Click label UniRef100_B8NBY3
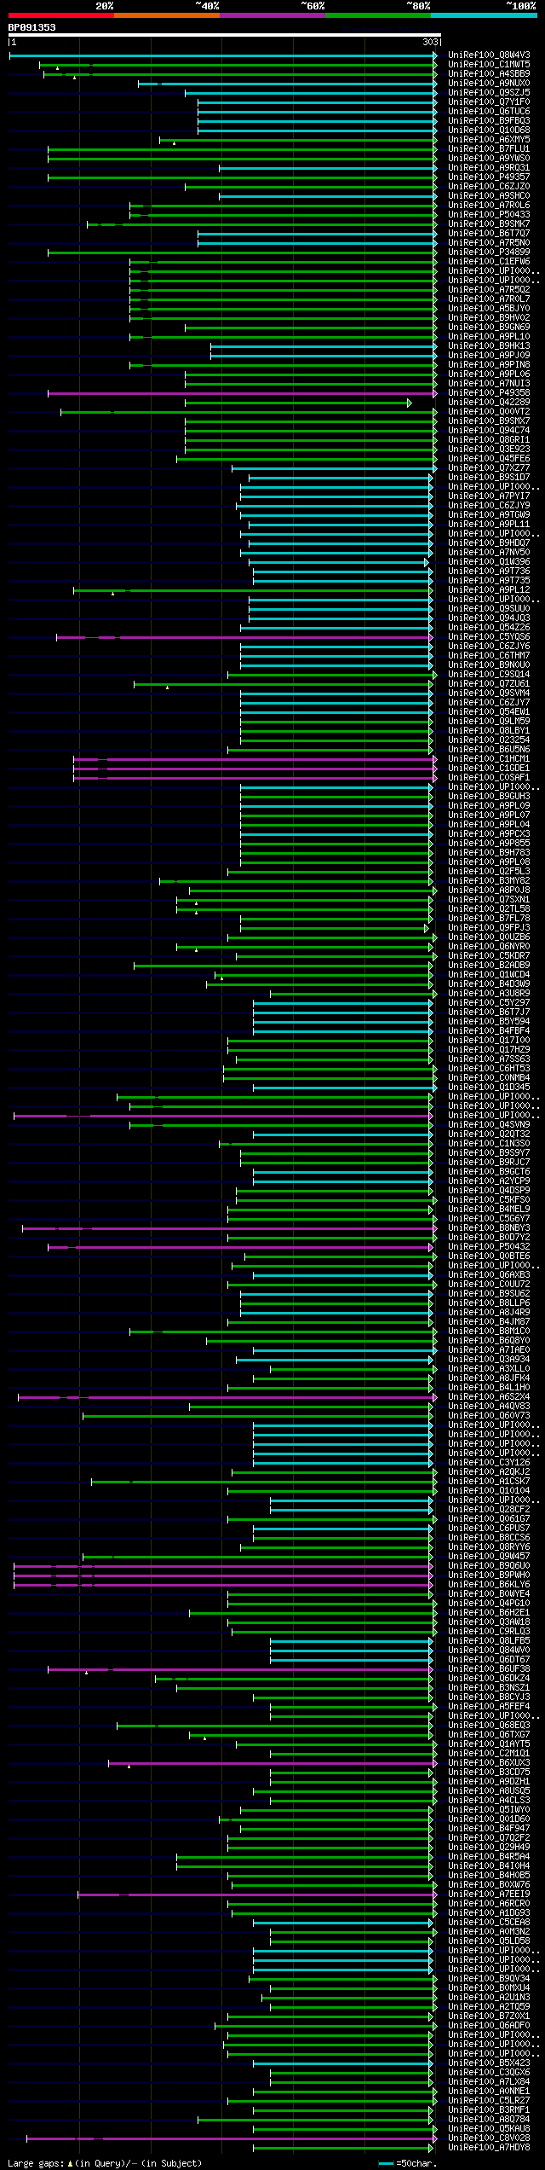 [489, 1228]
